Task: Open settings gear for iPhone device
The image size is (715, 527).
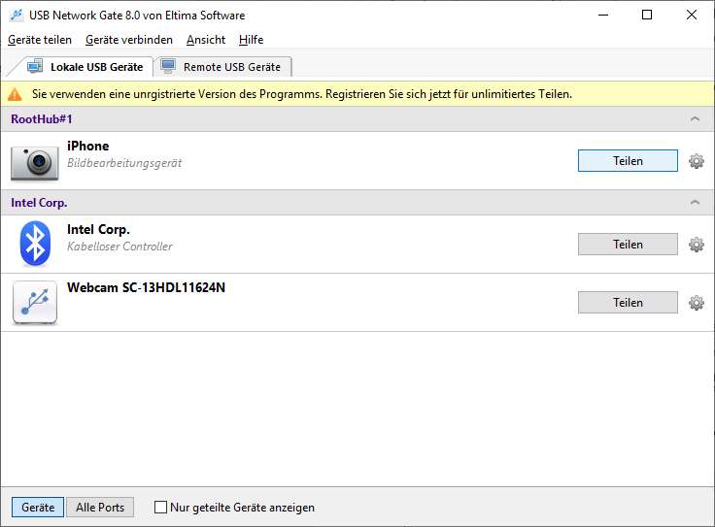Action: (x=696, y=161)
